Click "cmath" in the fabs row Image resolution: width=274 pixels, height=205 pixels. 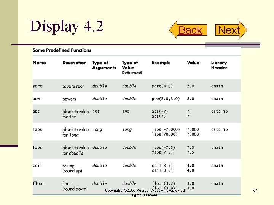pos(217,147)
